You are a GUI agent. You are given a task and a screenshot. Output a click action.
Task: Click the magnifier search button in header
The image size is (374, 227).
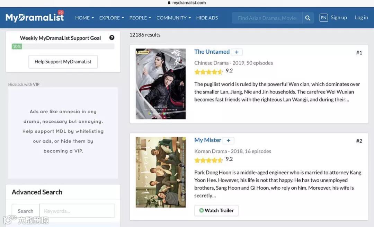click(x=308, y=18)
